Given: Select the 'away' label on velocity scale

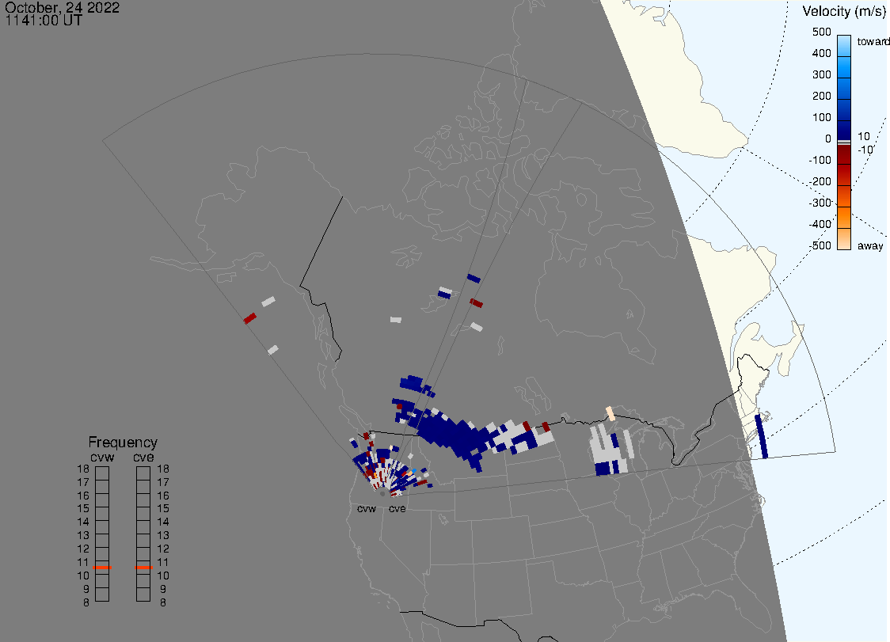Looking at the screenshot, I should (x=870, y=245).
